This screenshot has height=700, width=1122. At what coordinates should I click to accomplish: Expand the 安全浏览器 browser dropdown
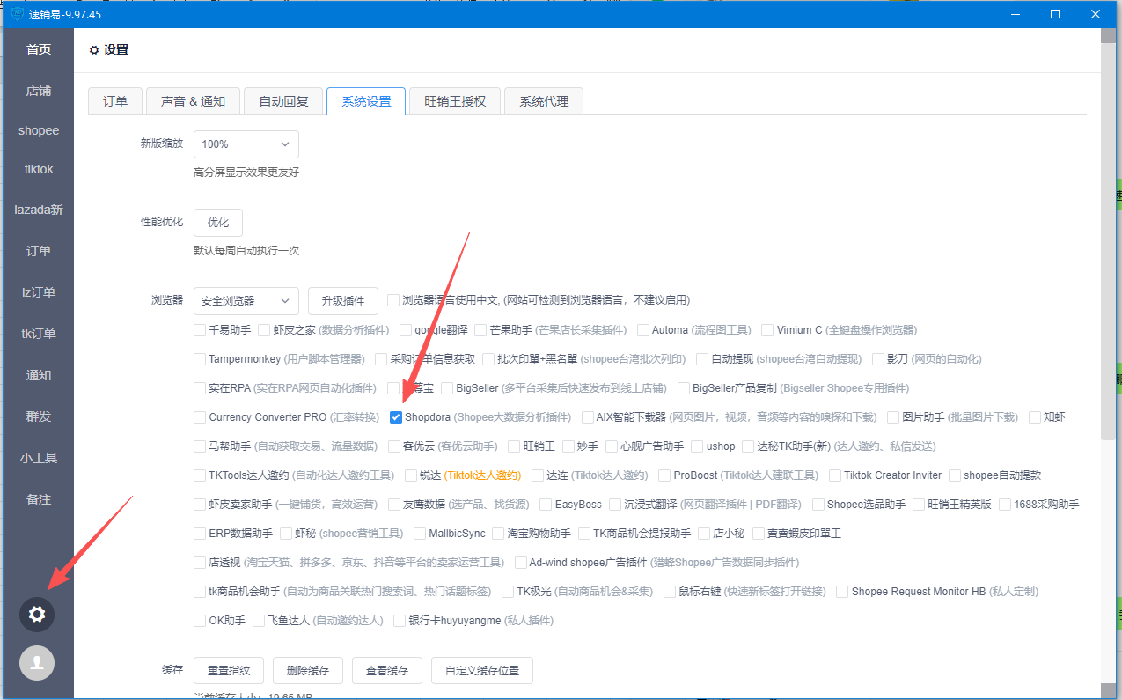tap(246, 301)
